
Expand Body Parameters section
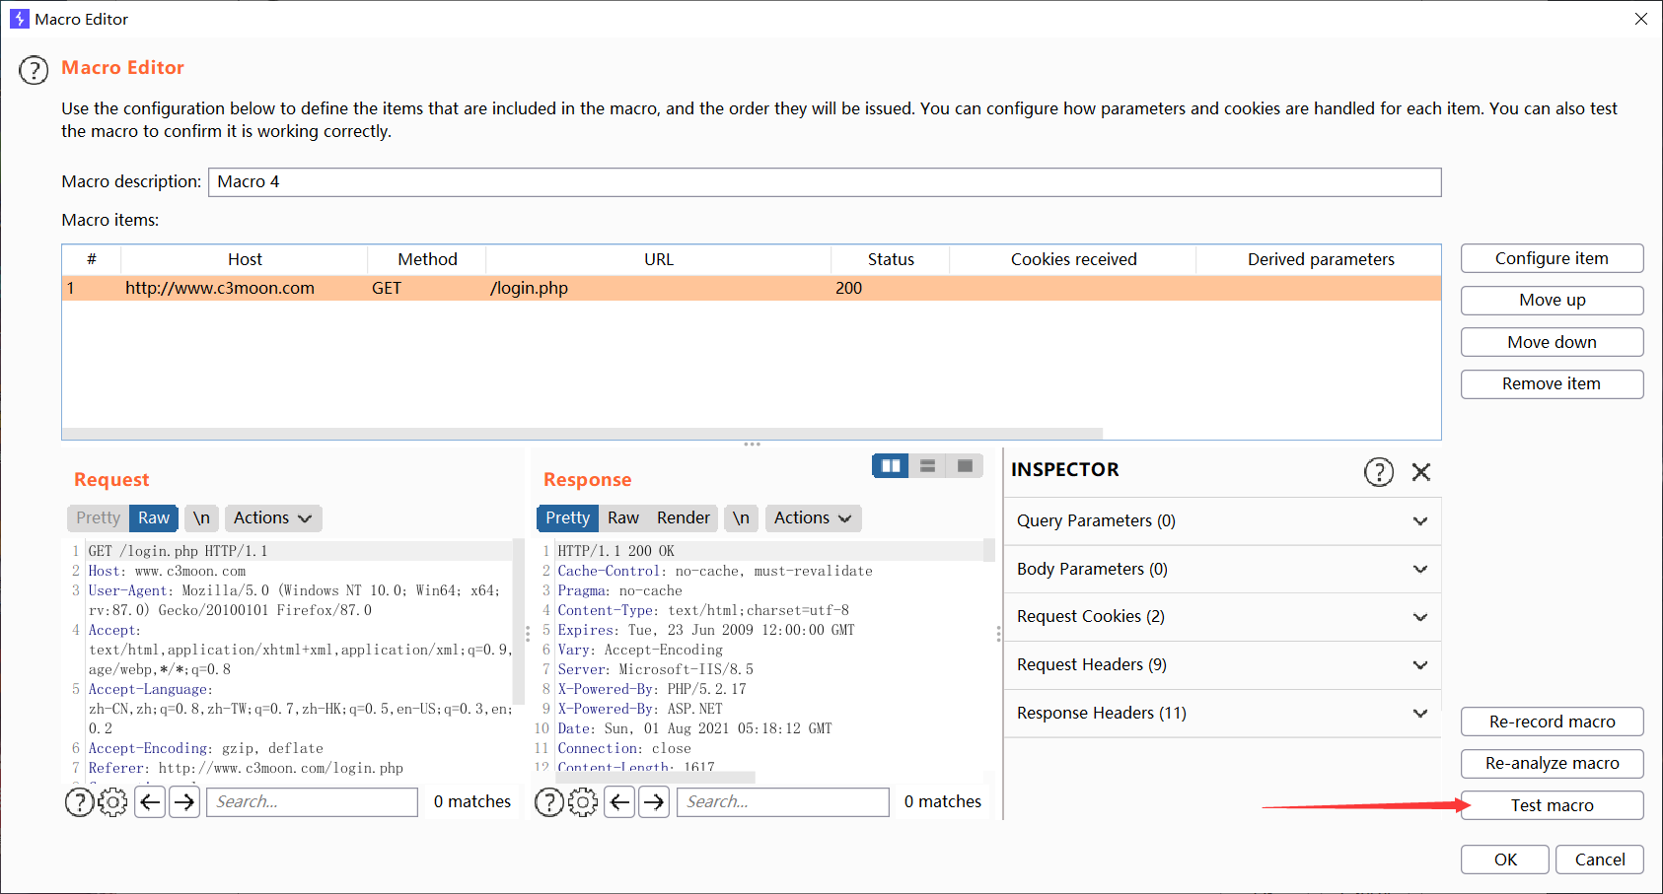[x=1223, y=570]
